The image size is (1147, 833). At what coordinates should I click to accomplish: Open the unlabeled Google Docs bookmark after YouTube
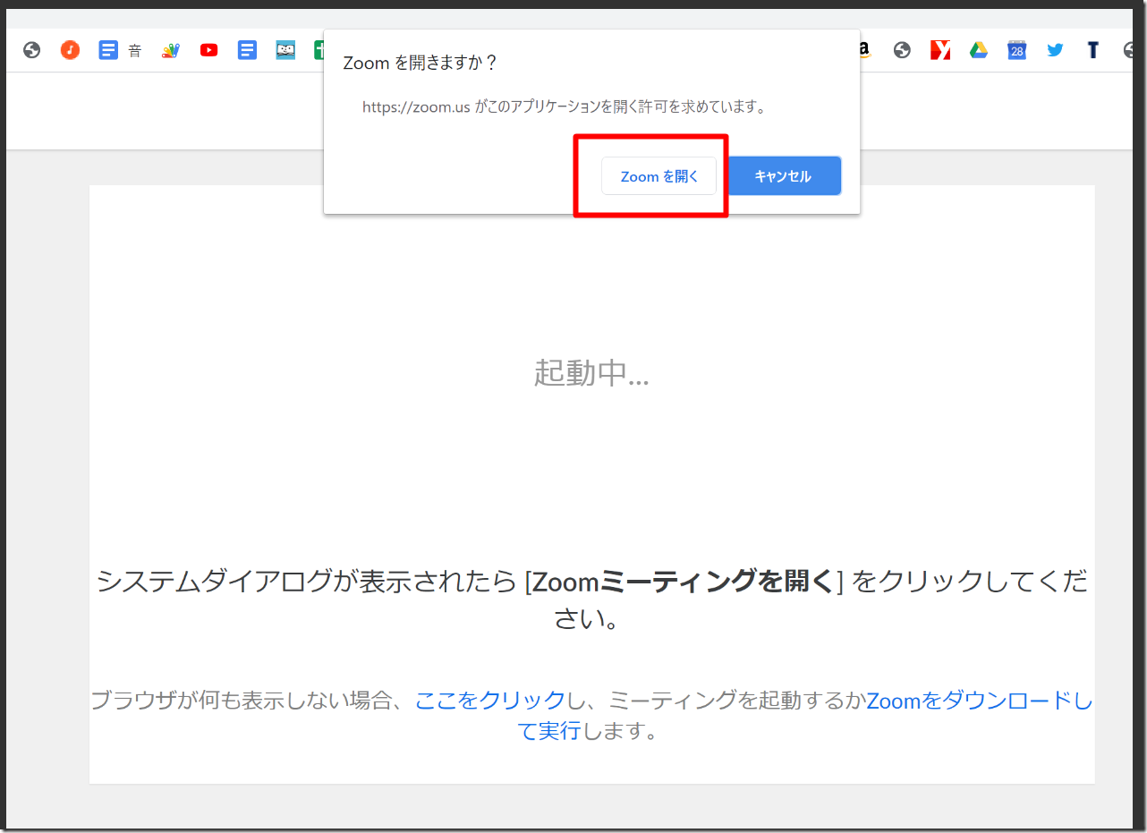pos(248,50)
